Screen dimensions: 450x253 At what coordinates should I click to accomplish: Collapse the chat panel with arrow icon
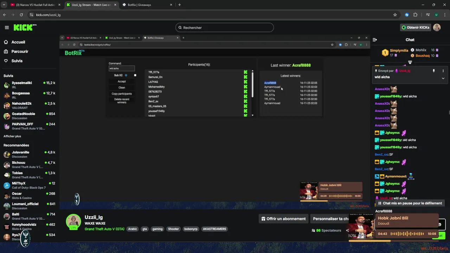click(375, 40)
